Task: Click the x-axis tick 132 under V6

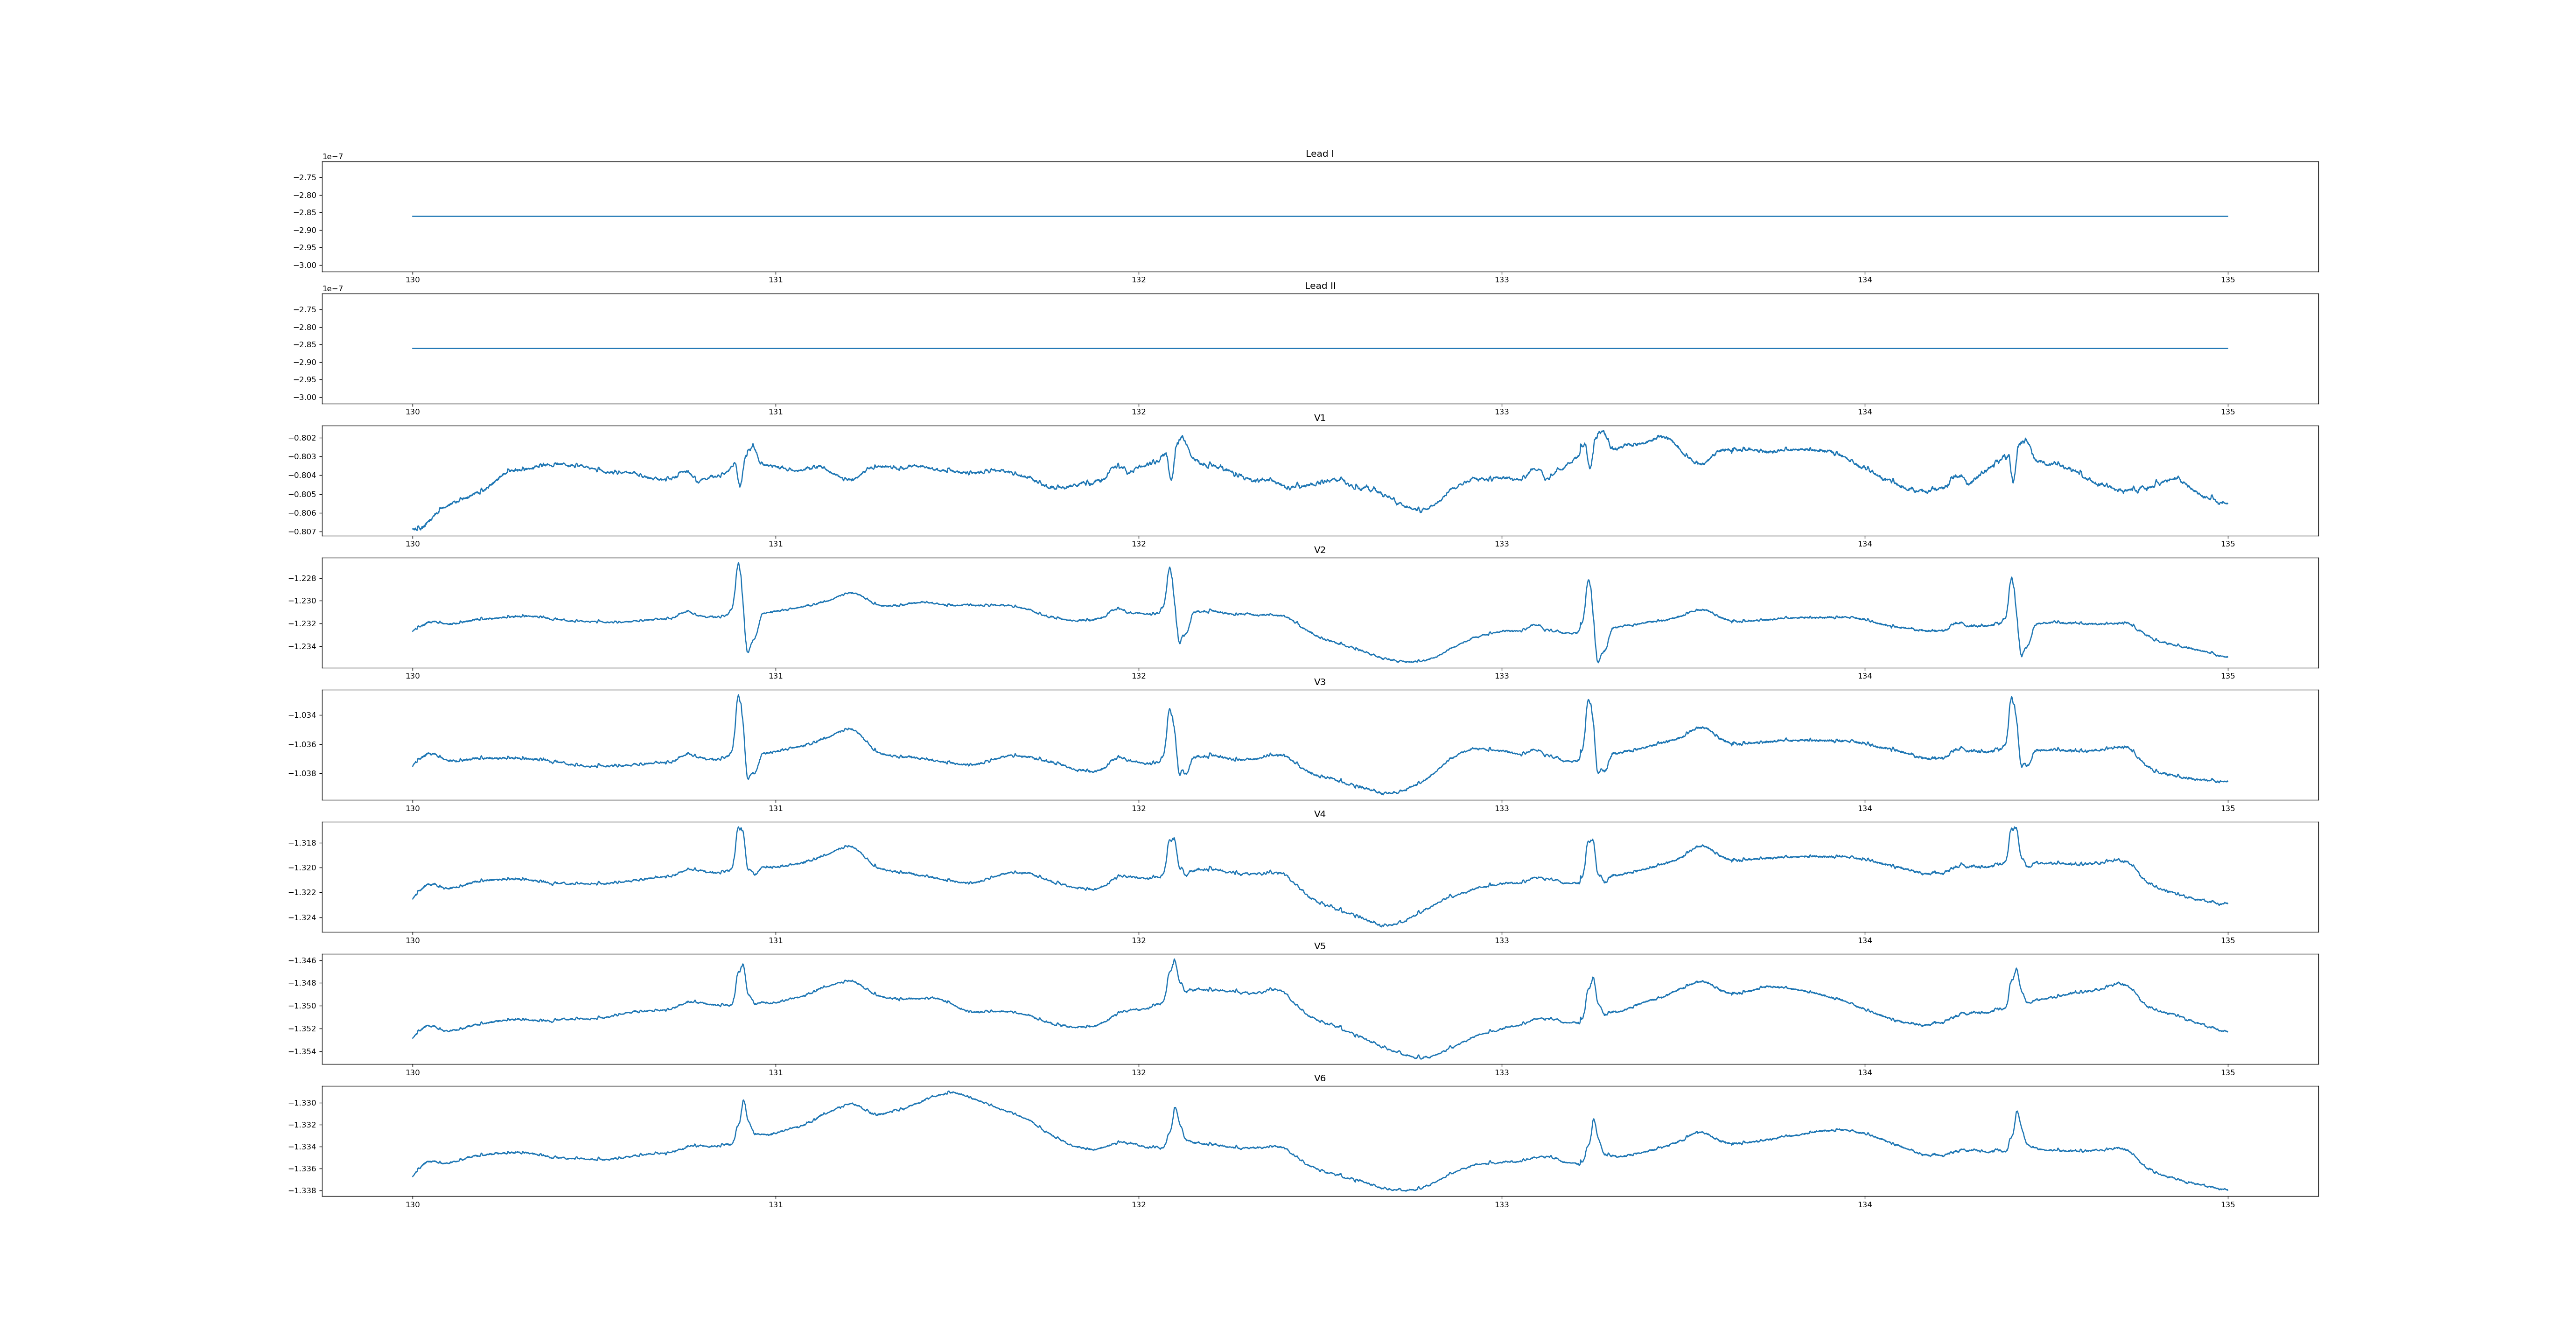Action: pyautogui.click(x=1138, y=1205)
